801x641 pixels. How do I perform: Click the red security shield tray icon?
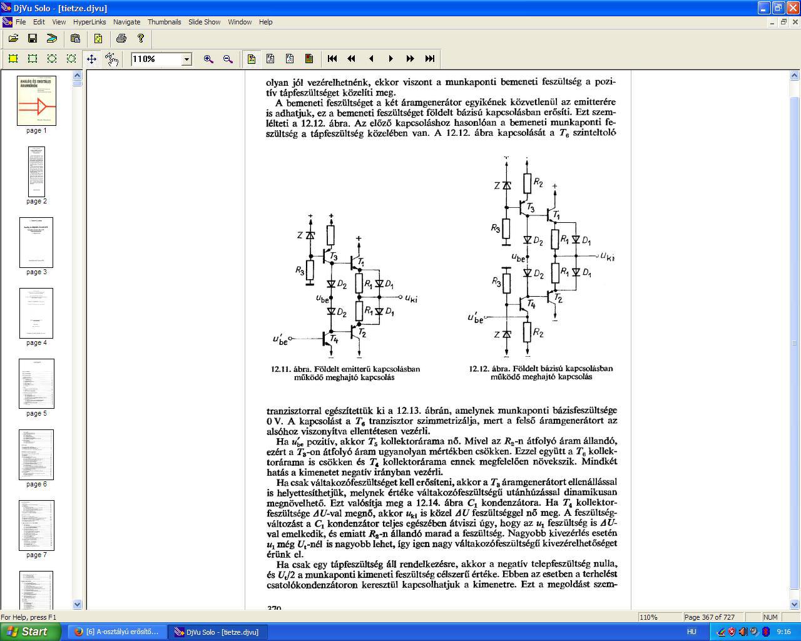[x=732, y=632]
